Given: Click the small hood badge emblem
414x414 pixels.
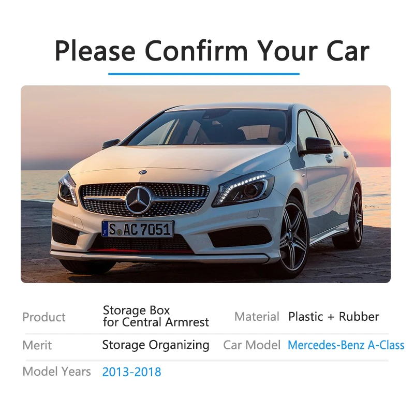Looking at the screenshot, I should tap(143, 172).
